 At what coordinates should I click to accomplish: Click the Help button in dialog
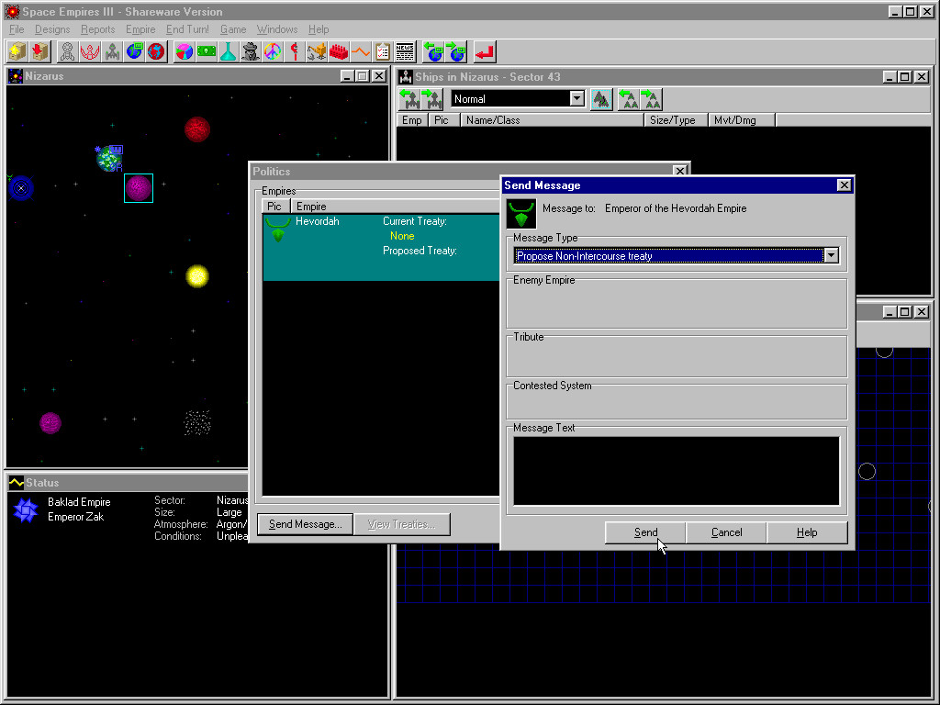click(807, 532)
